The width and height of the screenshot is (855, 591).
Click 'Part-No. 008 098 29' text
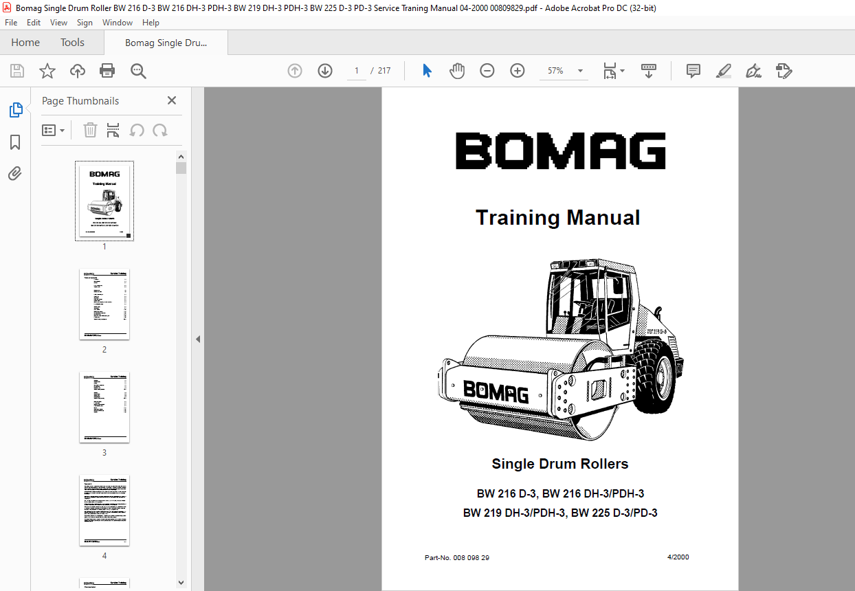(x=457, y=557)
